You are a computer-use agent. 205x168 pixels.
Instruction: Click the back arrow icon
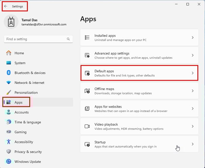pos(6,6)
